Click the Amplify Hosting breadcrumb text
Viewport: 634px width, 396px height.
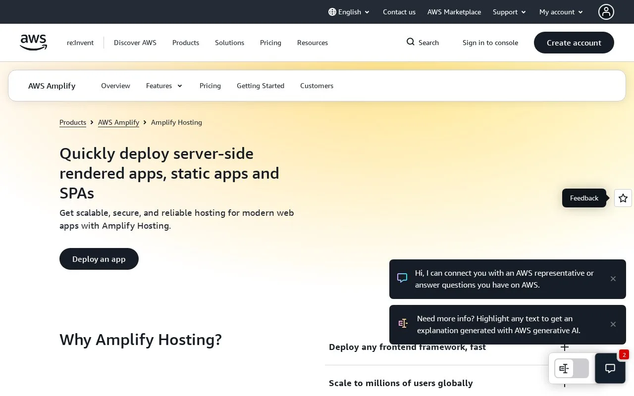176,122
